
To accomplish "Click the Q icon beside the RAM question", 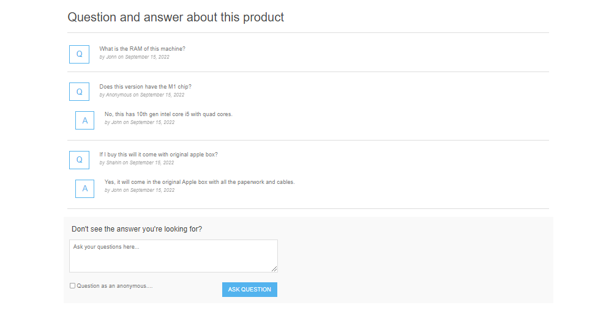I will (x=79, y=54).
